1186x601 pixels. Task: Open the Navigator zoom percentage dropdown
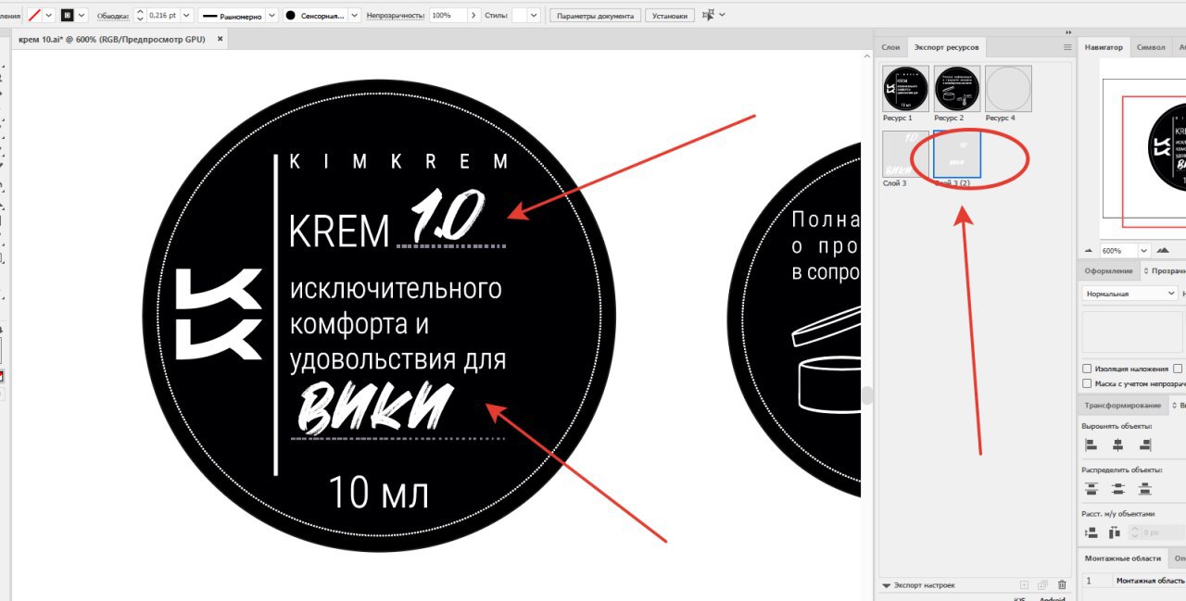point(1144,251)
